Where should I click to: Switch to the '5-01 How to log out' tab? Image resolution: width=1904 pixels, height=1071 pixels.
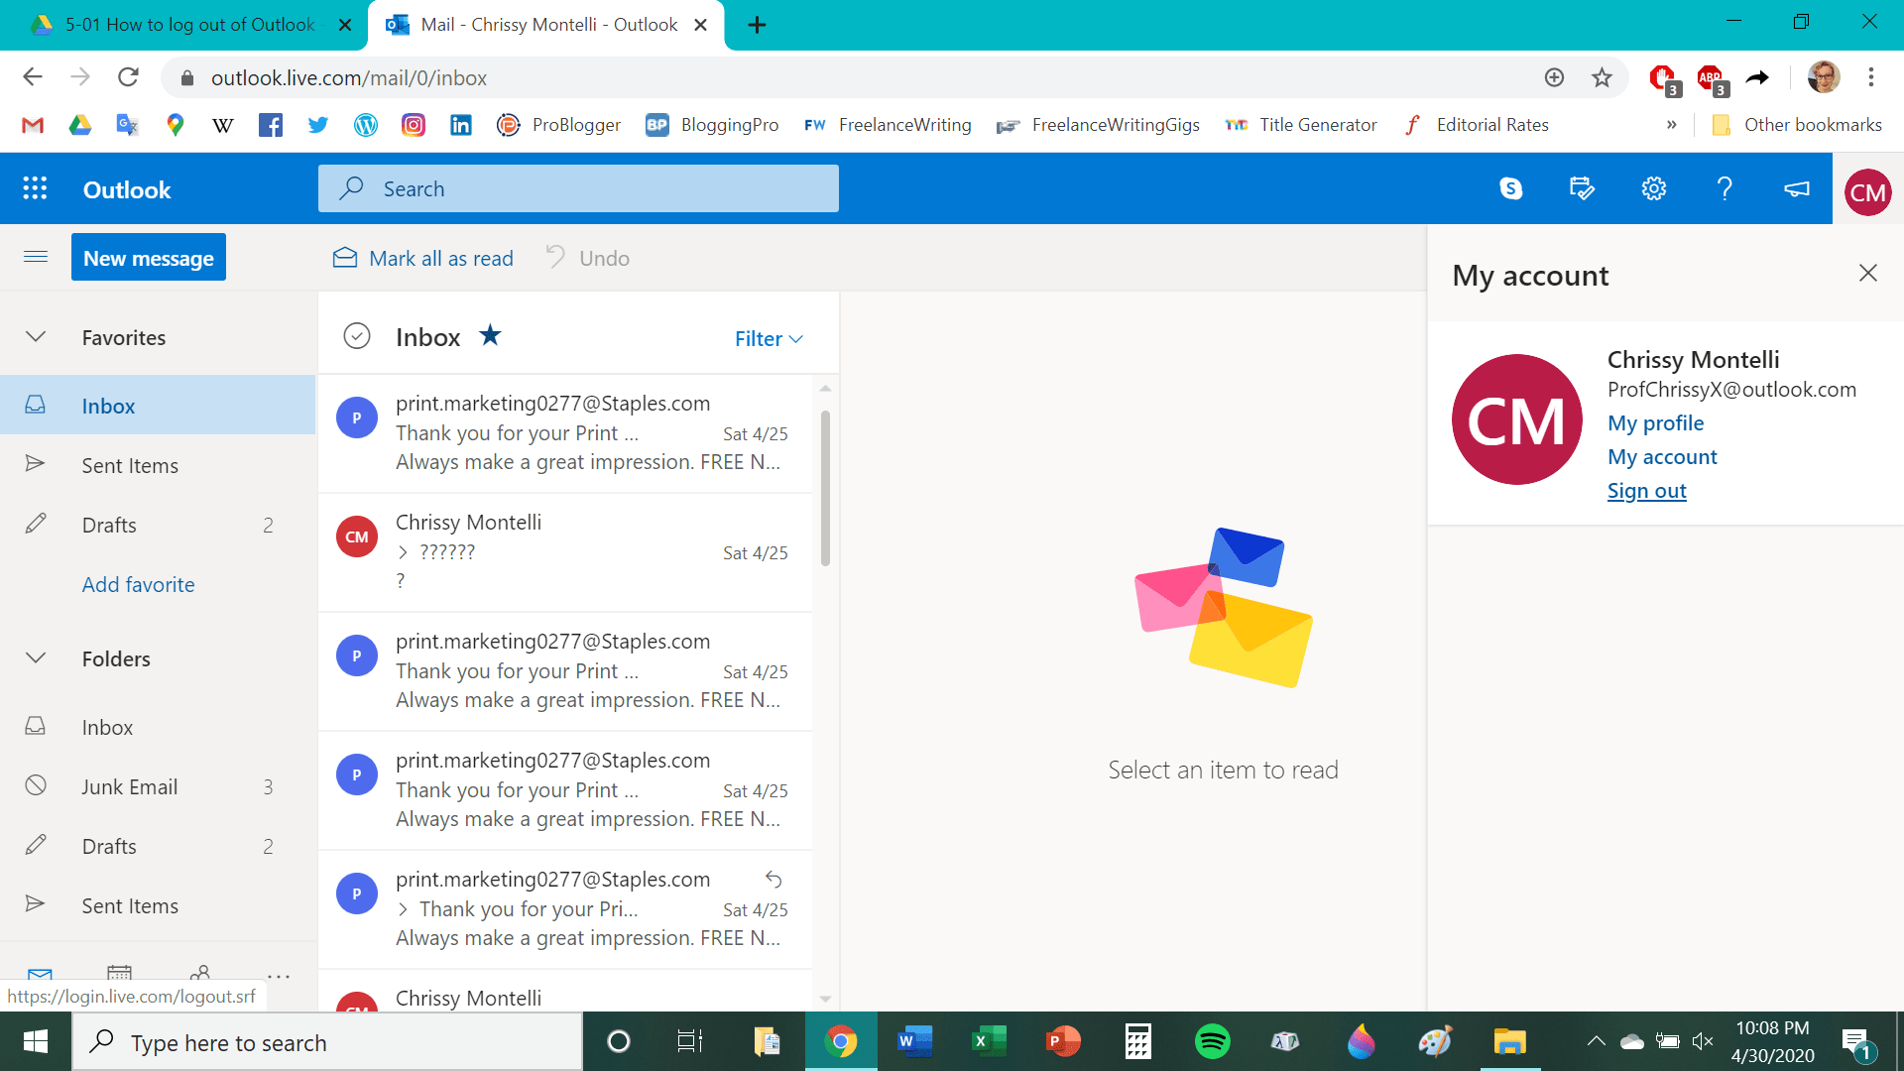point(188,25)
